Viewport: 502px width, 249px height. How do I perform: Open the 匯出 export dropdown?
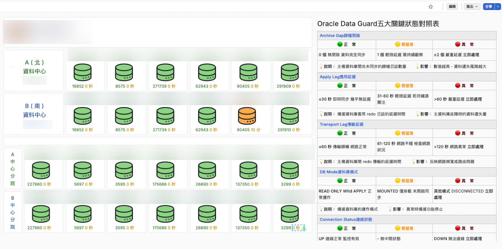[x=472, y=6]
